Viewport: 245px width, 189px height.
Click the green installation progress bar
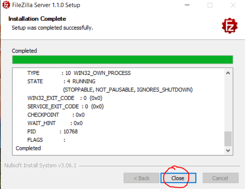tap(123, 59)
